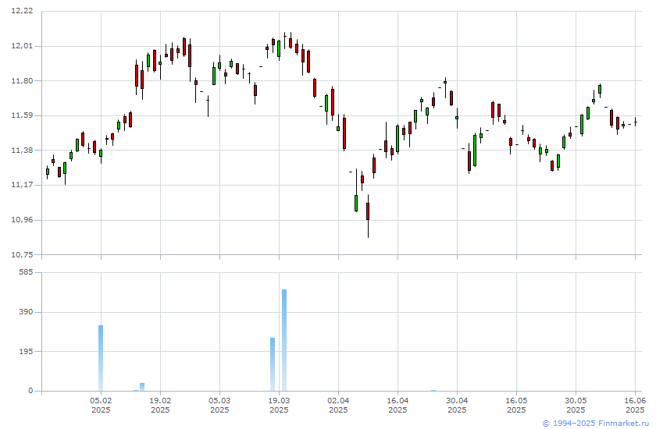Click the volume bar at 05.02
The height and width of the screenshot is (429, 656).
coord(101,358)
